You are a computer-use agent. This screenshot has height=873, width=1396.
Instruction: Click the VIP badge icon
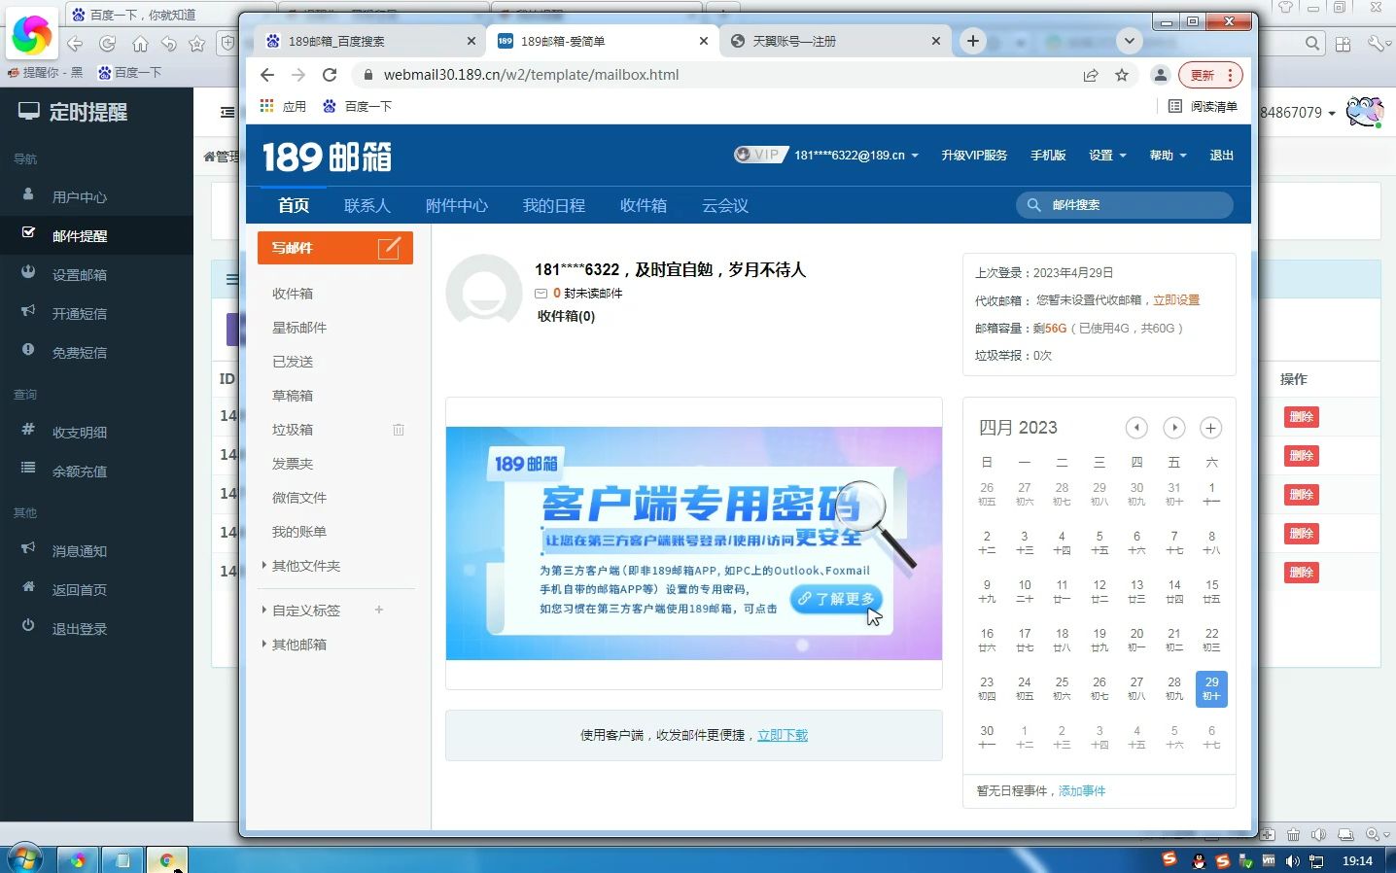pyautogui.click(x=759, y=155)
